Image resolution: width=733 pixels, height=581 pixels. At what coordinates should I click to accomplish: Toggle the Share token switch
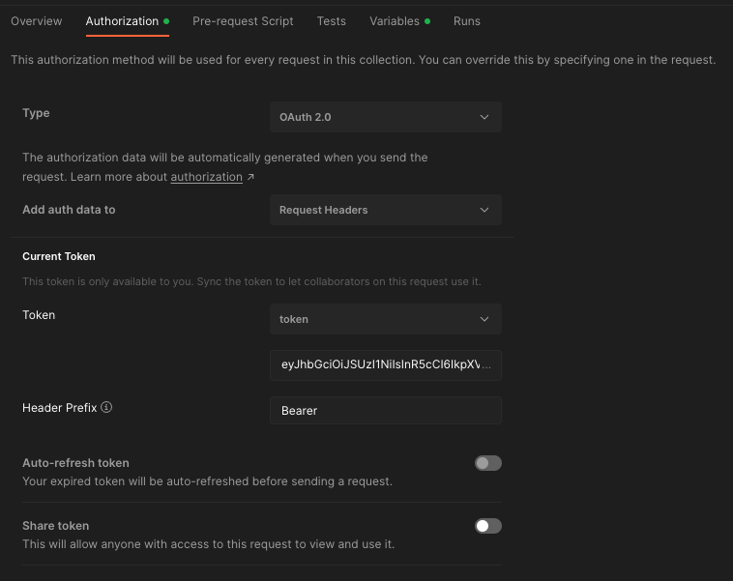[488, 526]
